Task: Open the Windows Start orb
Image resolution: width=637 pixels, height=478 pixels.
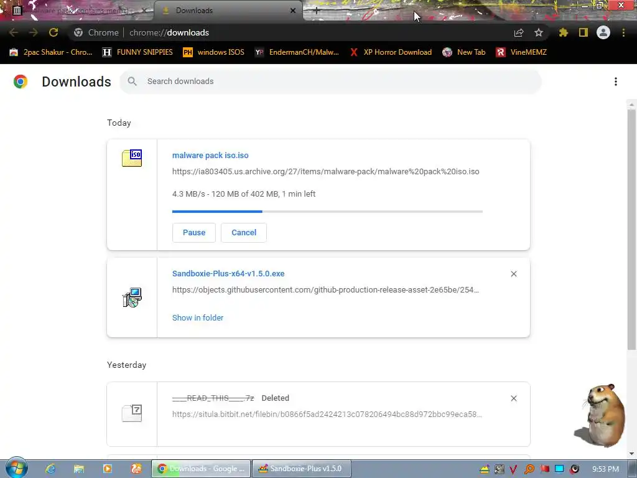Action: click(16, 468)
